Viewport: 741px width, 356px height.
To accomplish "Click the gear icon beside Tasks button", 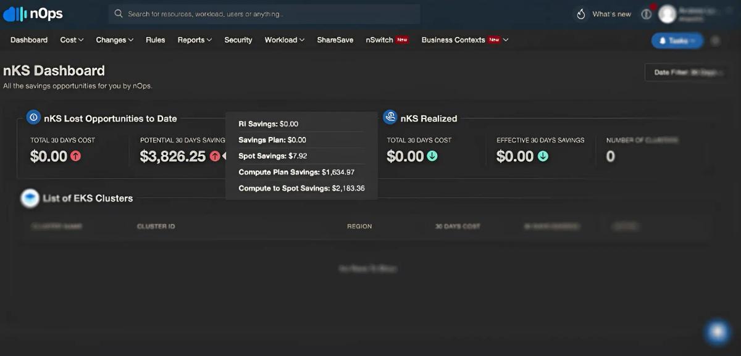I will (716, 41).
